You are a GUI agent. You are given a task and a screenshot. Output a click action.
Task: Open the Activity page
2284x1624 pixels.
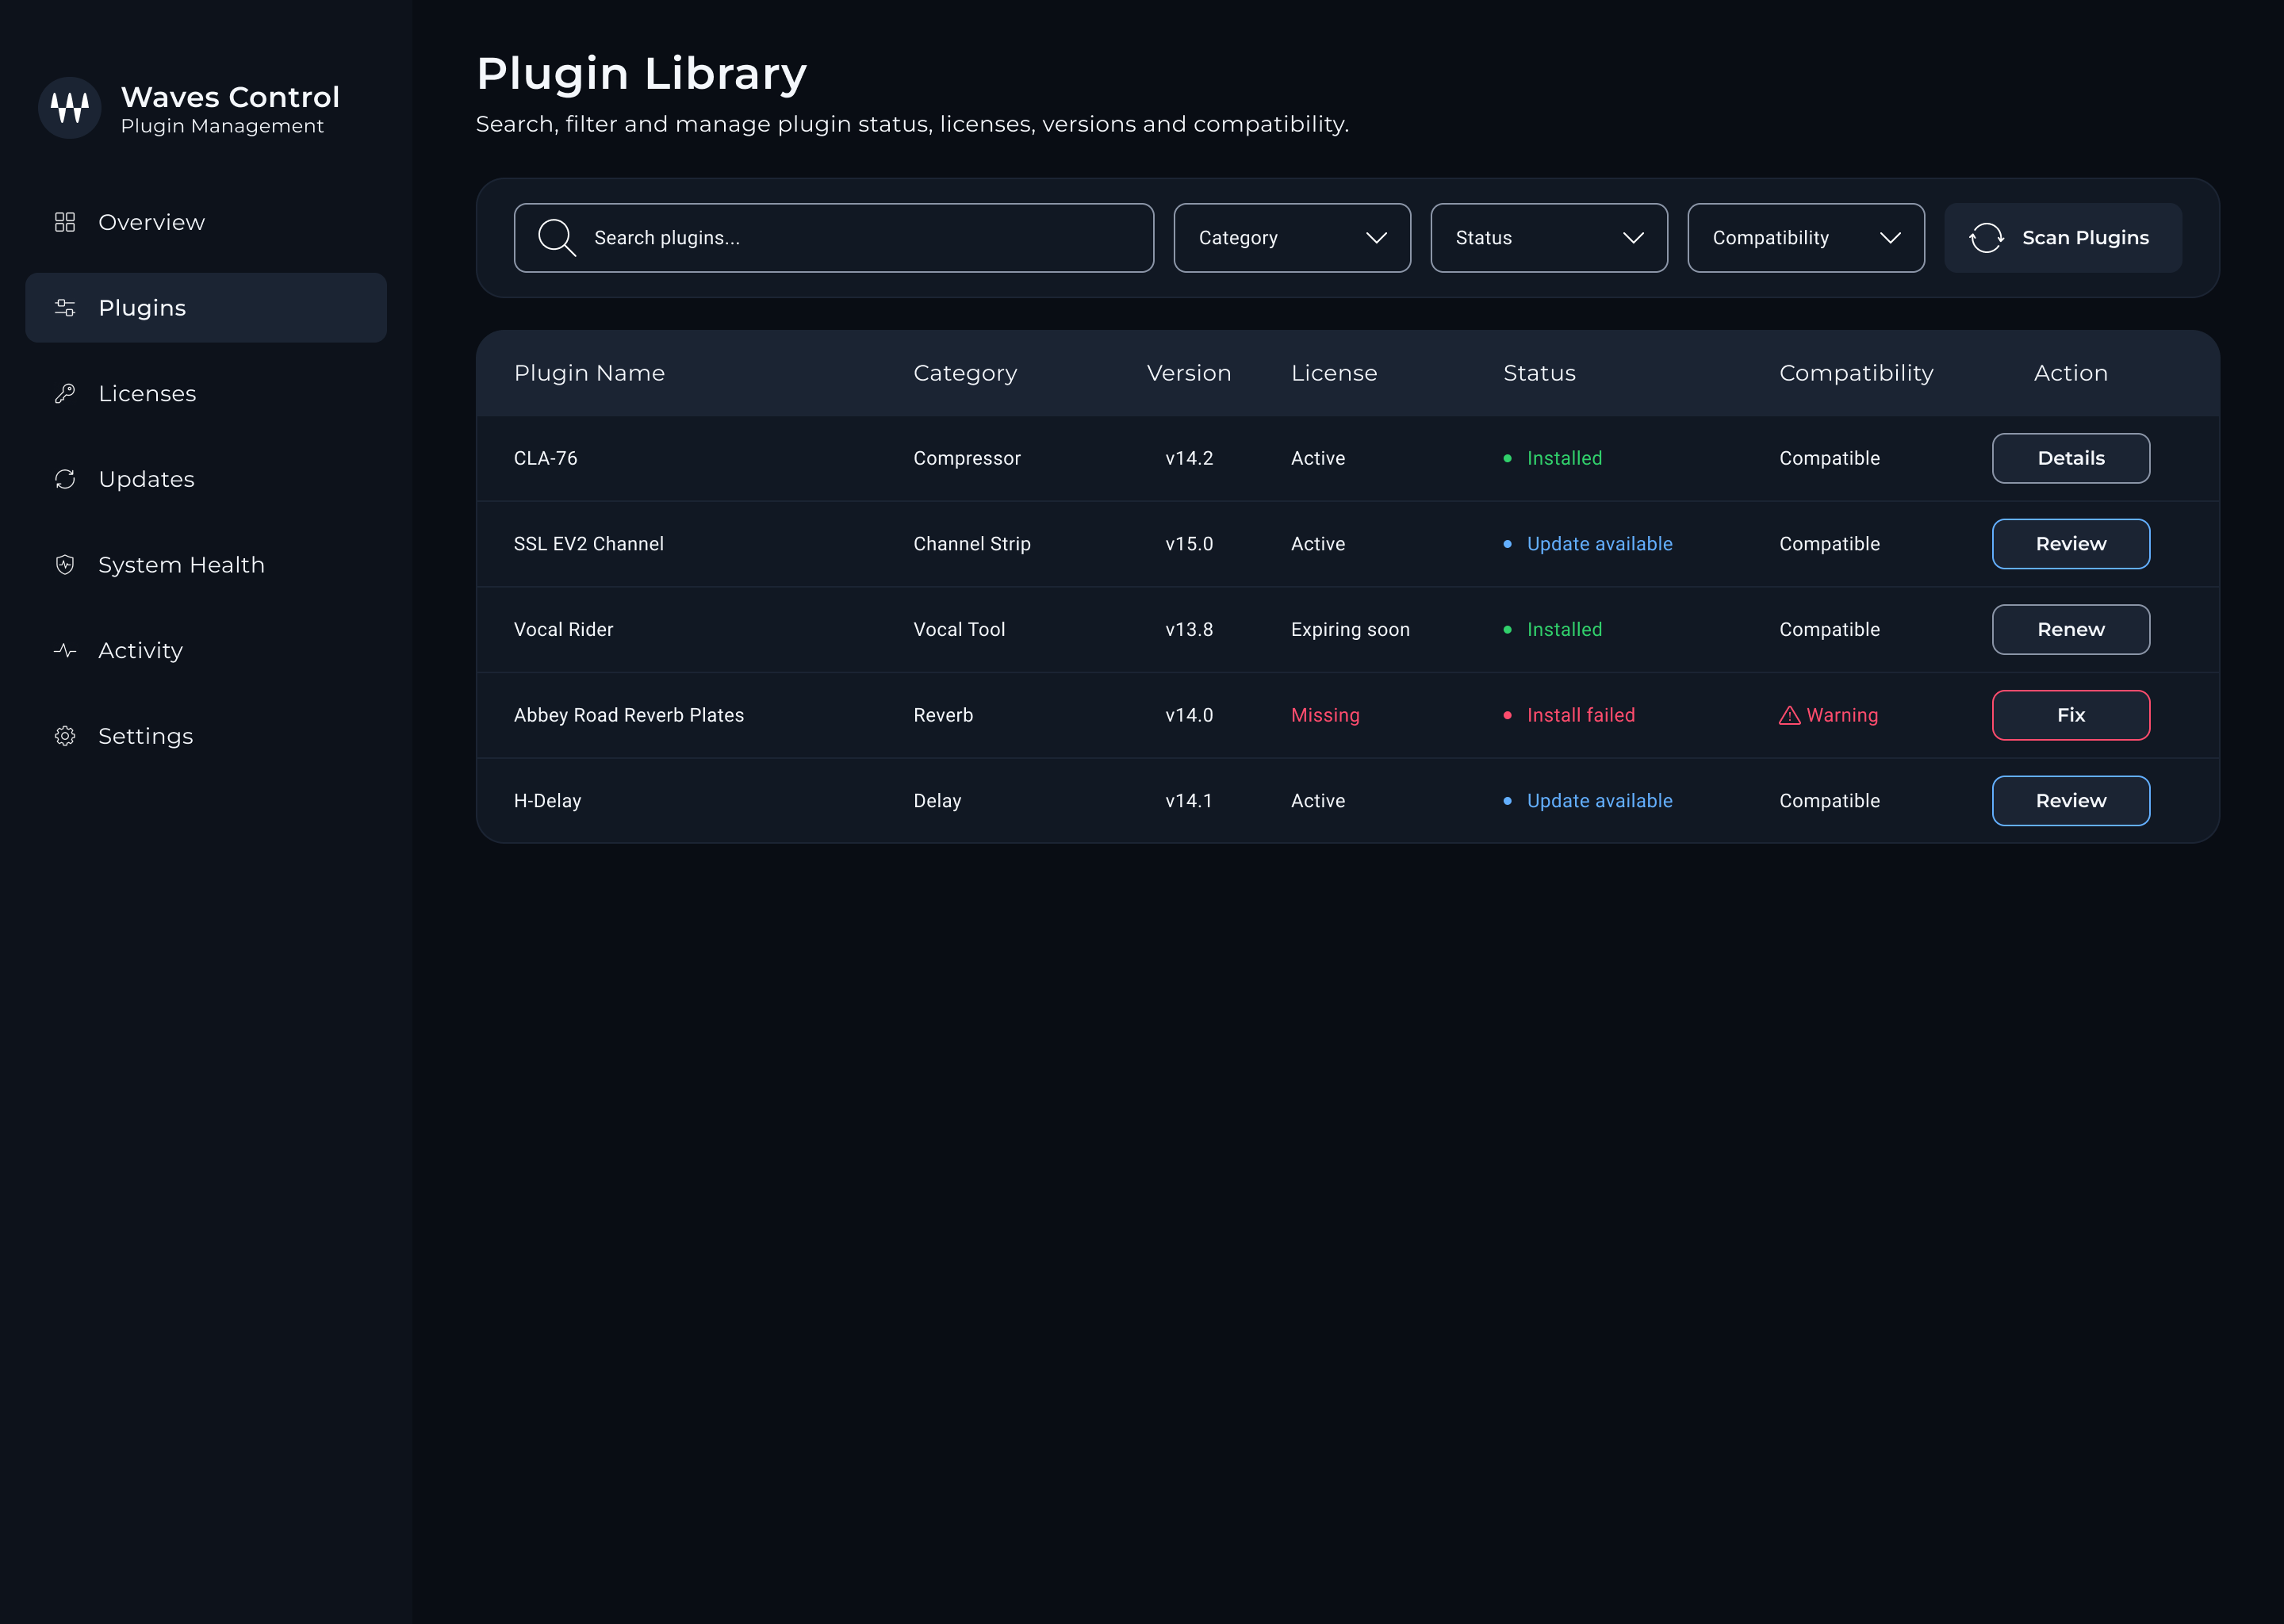[x=206, y=651]
